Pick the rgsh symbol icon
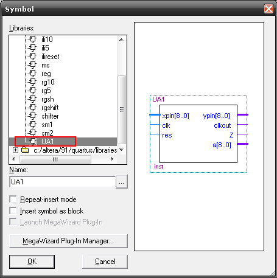This screenshot has height=278, width=277. coord(33,99)
